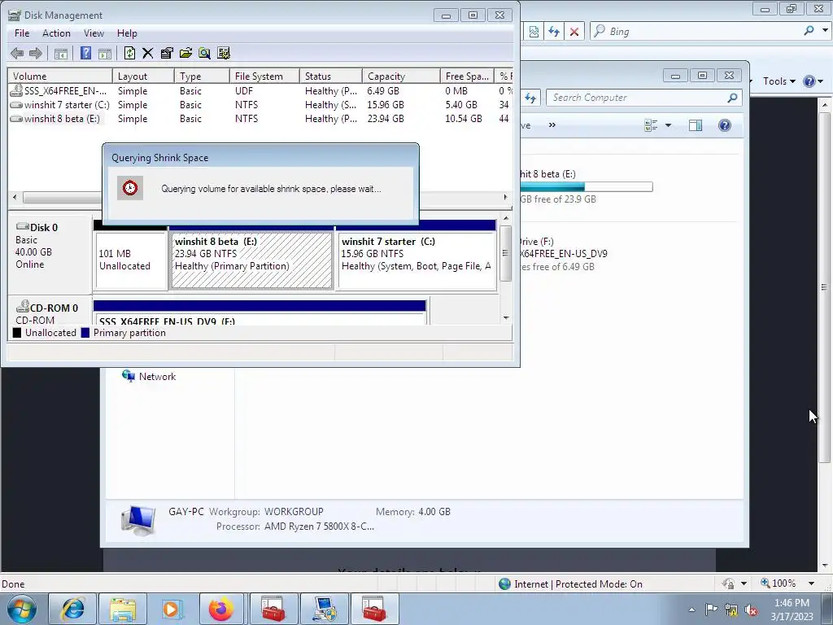Screen dimensions: 833x625
Task: Sort by the Status column header
Action: [x=331, y=76]
